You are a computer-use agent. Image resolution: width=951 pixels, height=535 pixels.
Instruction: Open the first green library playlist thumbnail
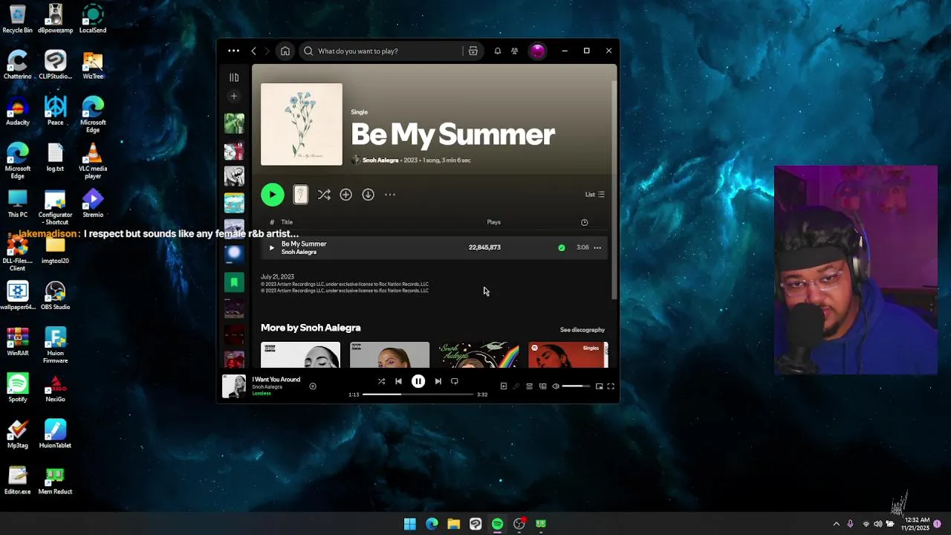pyautogui.click(x=234, y=123)
